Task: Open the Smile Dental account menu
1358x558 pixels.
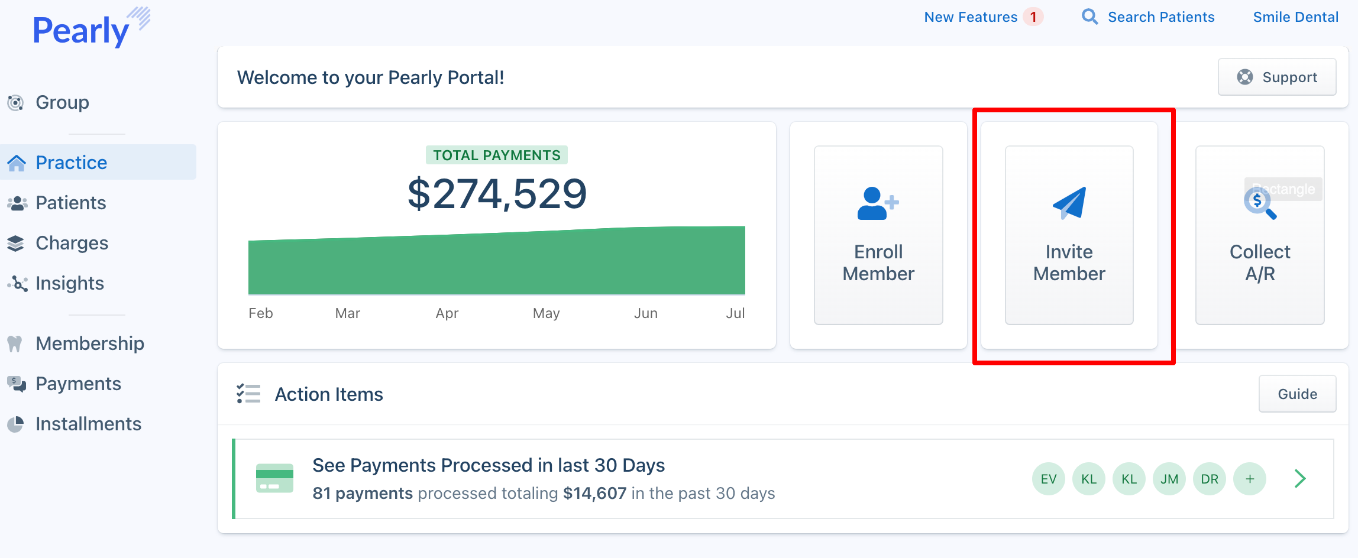Action: coord(1295,17)
